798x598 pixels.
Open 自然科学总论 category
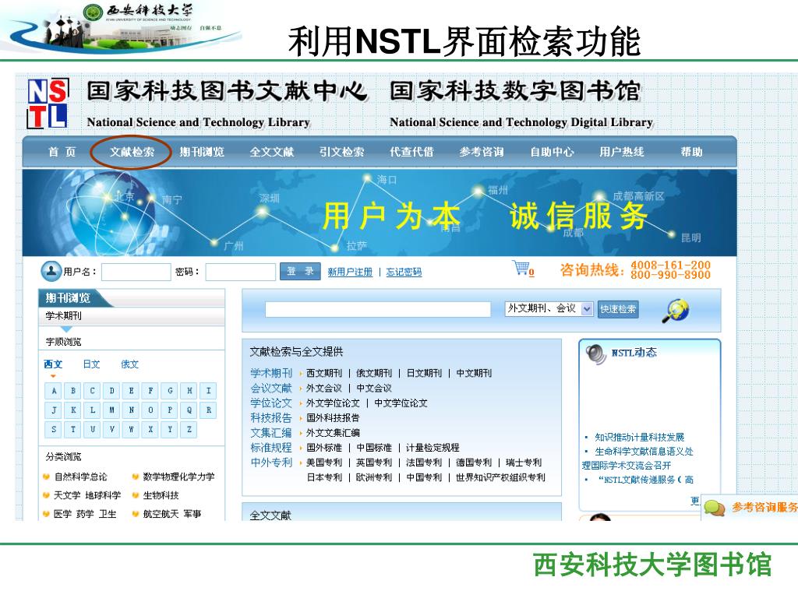[81, 477]
